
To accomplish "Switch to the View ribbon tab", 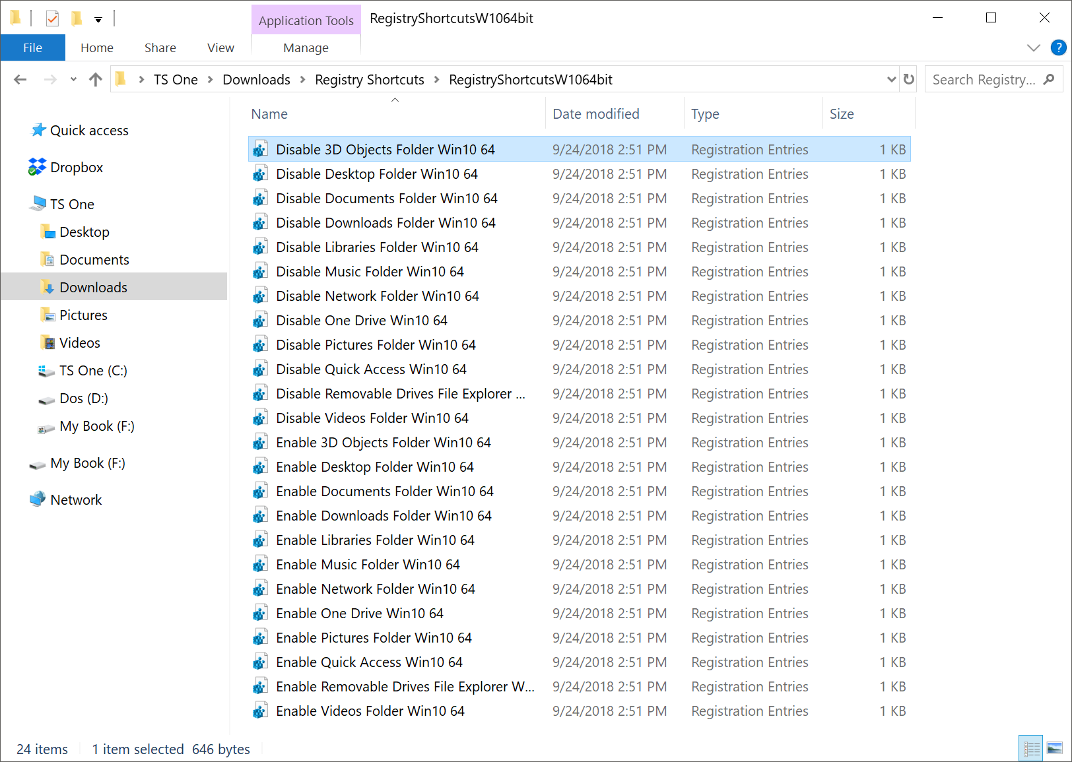I will pos(220,48).
